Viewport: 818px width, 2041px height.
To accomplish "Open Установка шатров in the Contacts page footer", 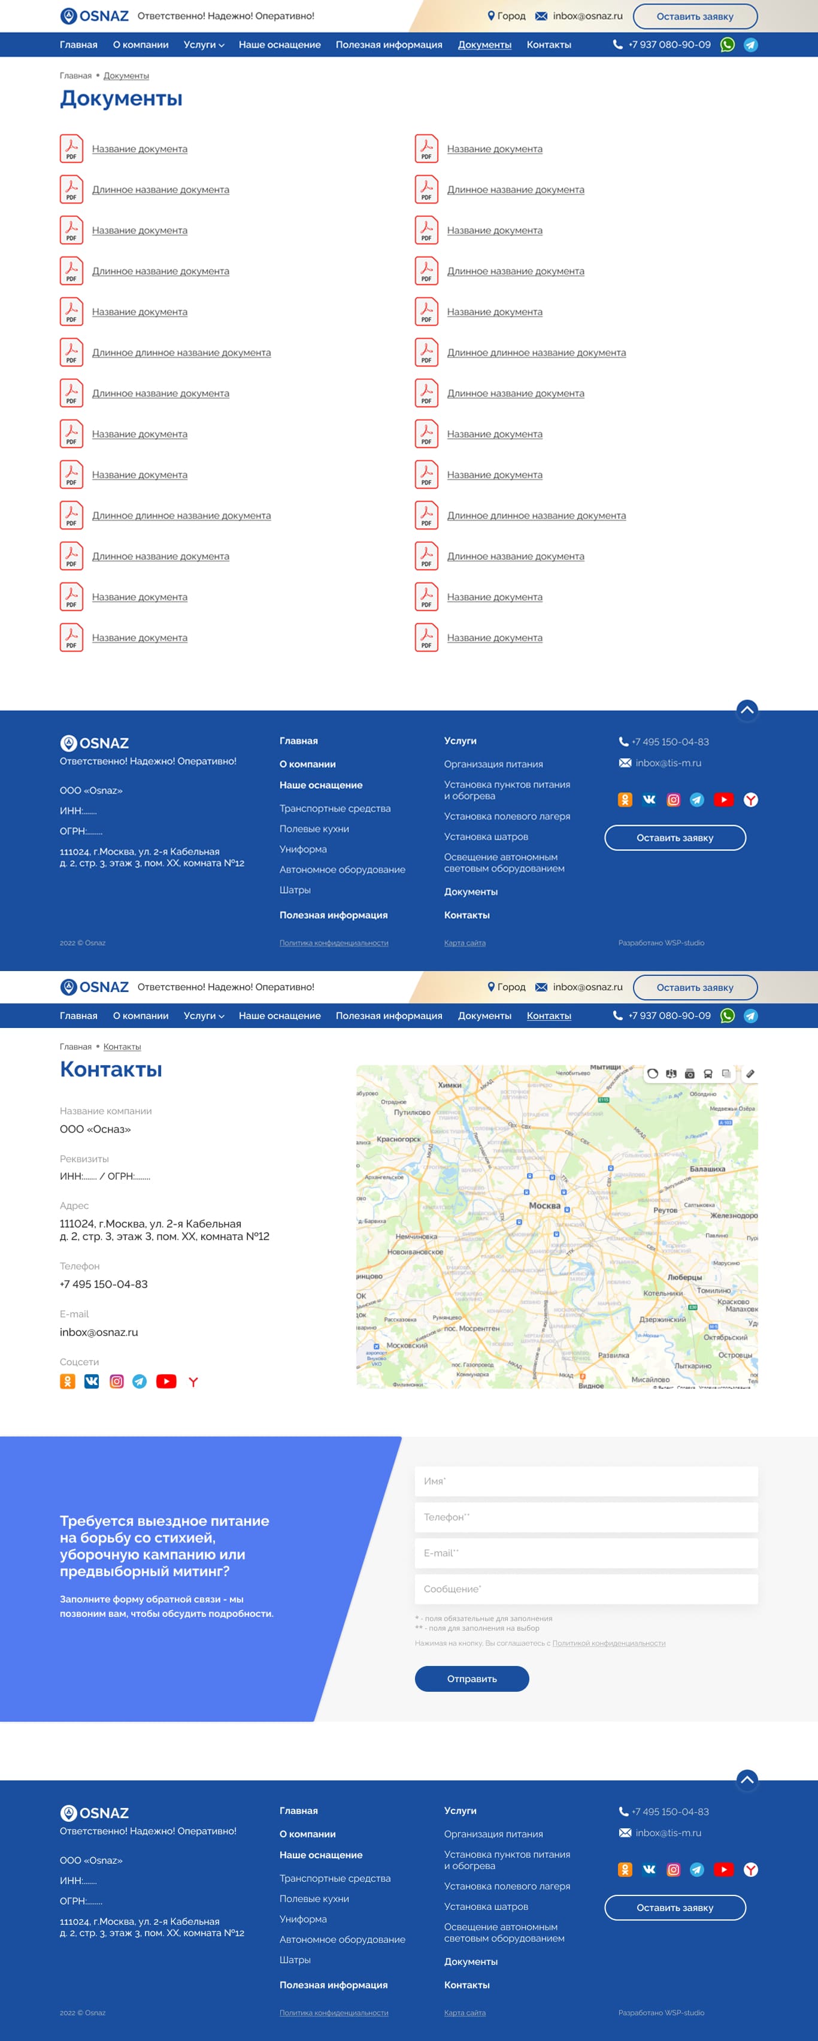I will [486, 1906].
